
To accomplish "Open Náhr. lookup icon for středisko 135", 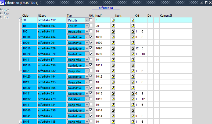I will 133,122.
